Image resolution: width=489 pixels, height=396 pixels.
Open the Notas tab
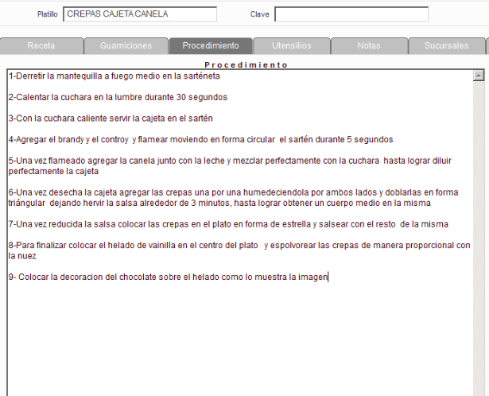point(368,46)
